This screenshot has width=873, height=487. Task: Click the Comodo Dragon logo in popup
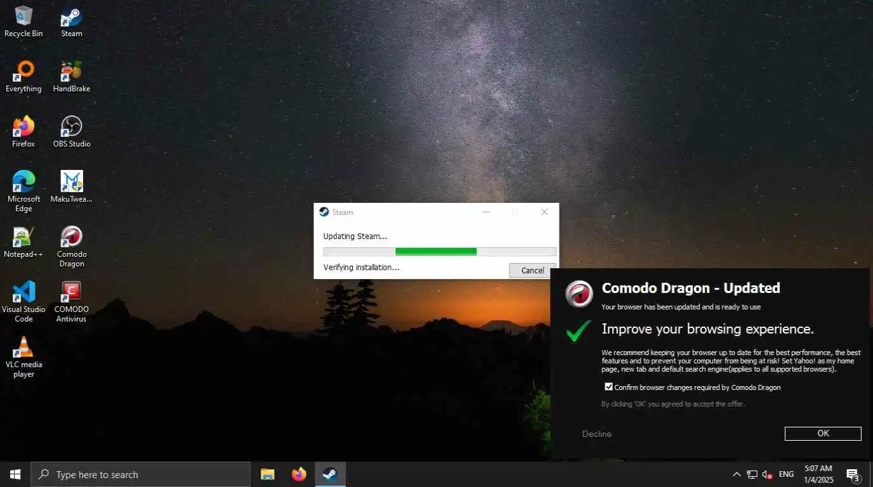coord(579,294)
